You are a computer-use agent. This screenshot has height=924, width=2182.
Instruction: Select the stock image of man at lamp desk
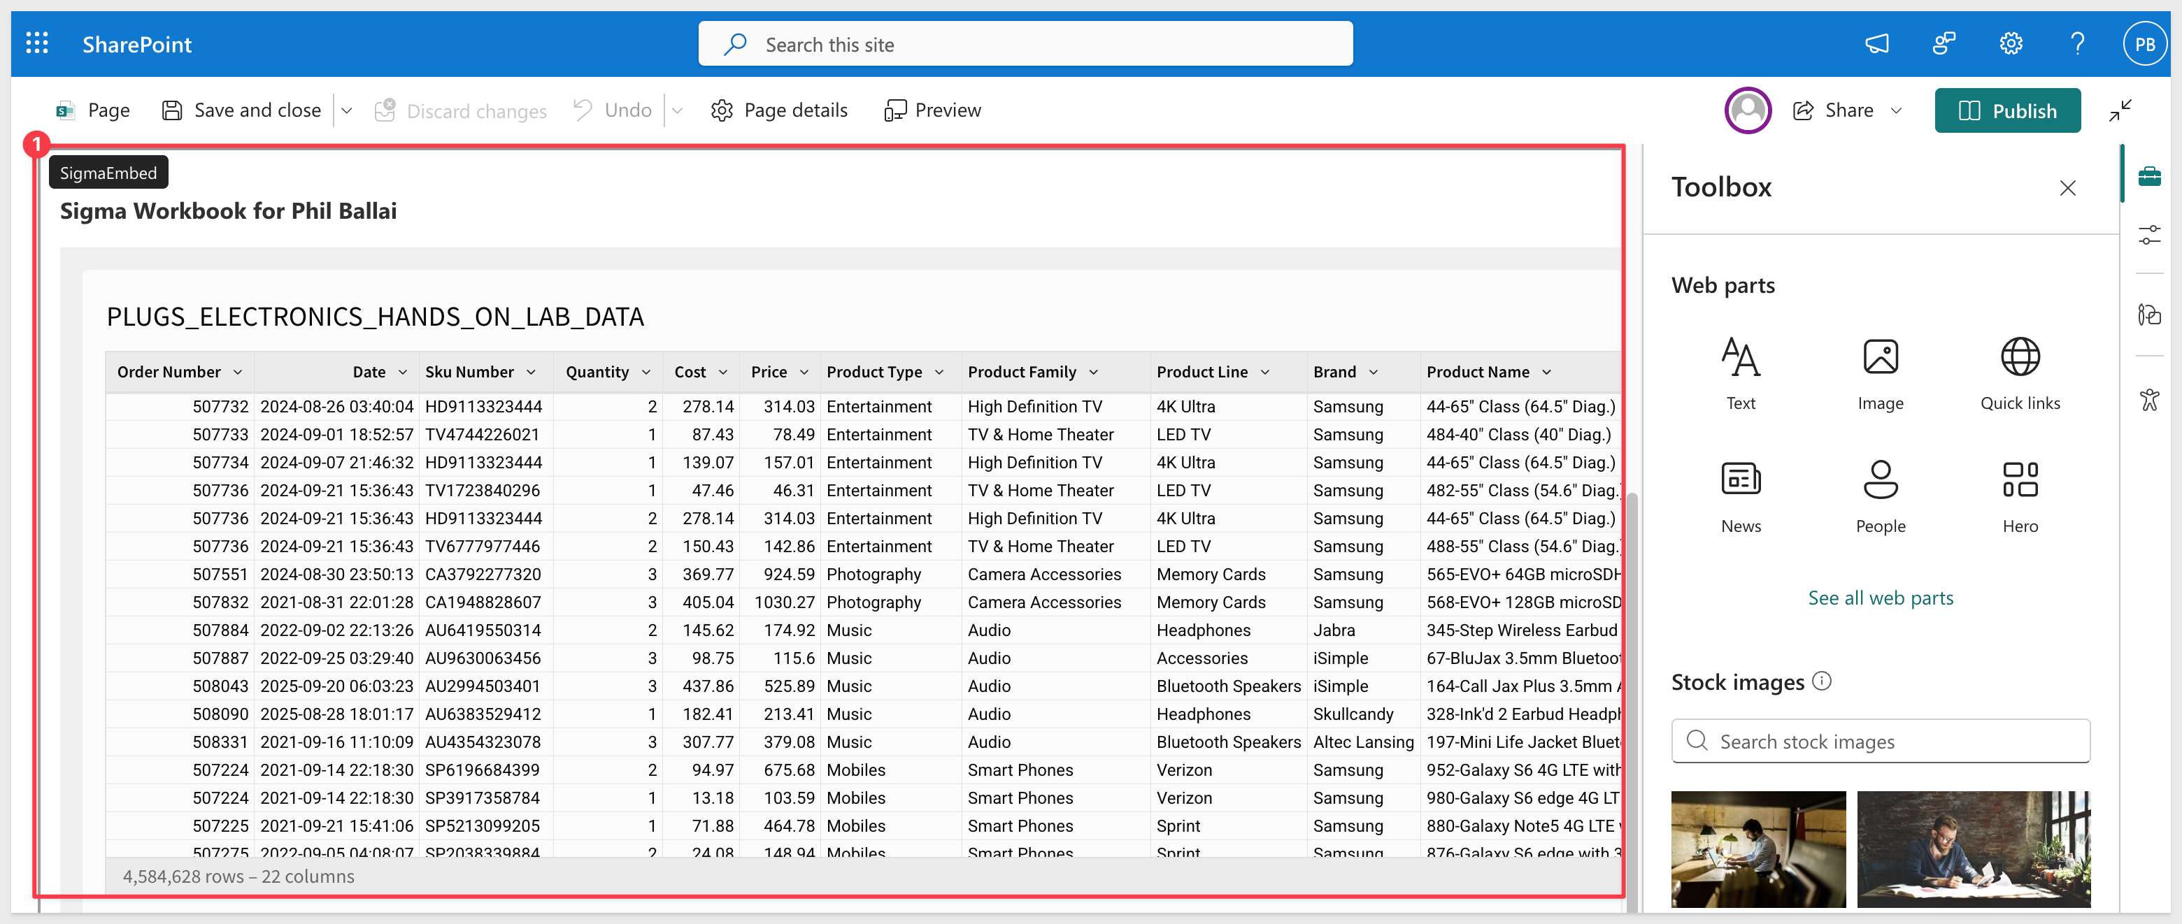(1757, 849)
